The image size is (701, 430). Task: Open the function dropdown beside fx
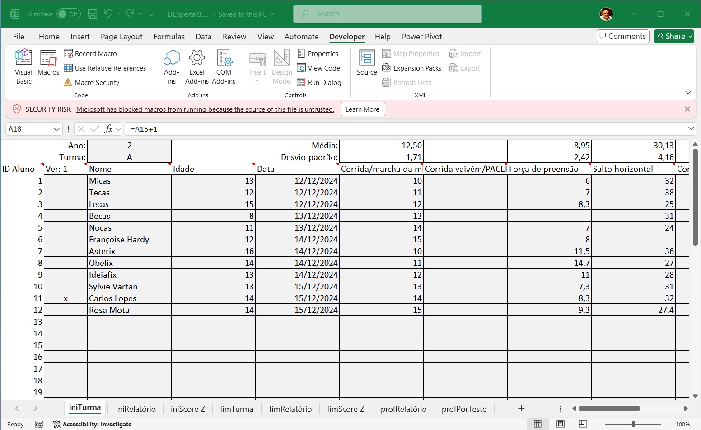coord(118,129)
